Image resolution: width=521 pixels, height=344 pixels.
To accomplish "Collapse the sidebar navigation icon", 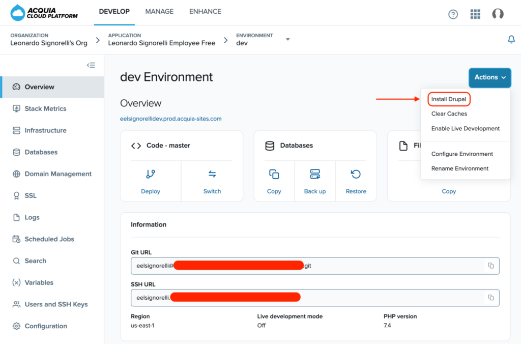I will [91, 65].
